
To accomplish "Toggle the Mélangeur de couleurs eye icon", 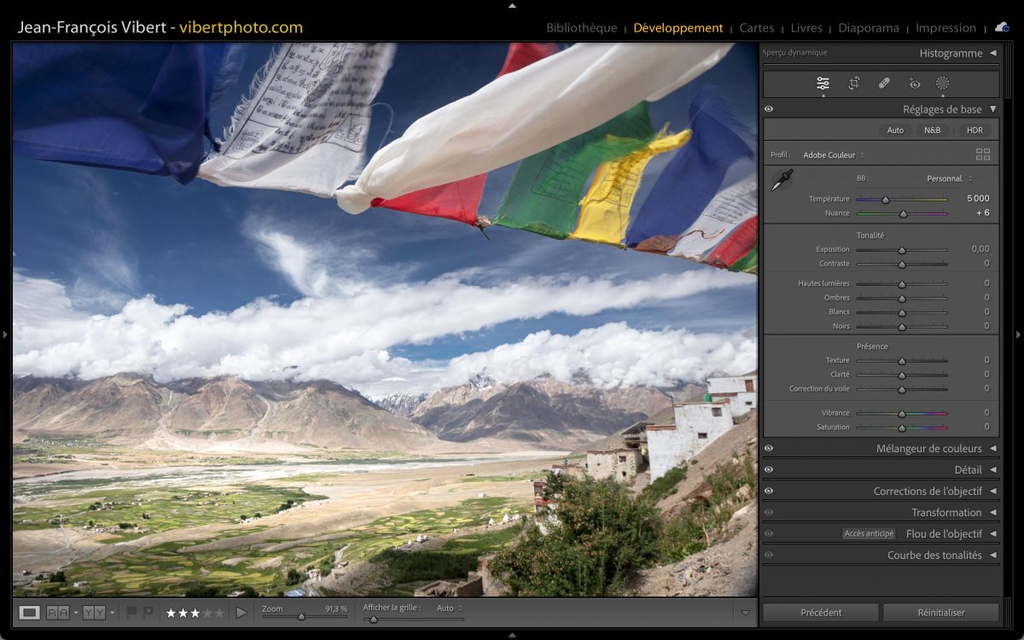I will [x=769, y=448].
